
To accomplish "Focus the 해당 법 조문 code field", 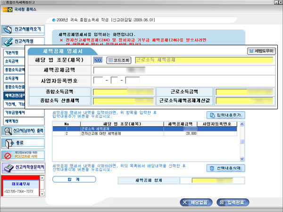I will pos(98,60).
